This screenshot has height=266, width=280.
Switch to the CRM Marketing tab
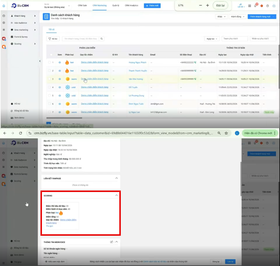pos(100,5)
